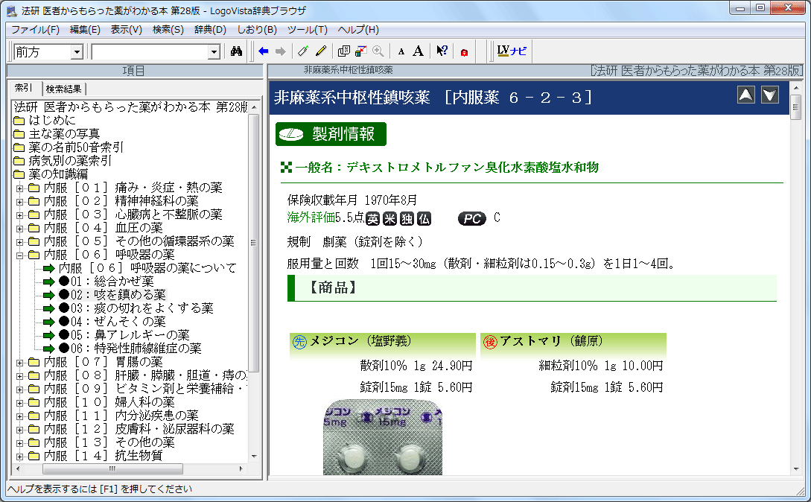Expand the 内服［０７］胃腸の薬 node
This screenshot has width=811, height=502.
click(x=20, y=362)
